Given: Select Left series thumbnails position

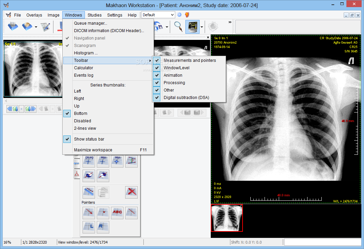Looking at the screenshot, I should click(x=108, y=91).
